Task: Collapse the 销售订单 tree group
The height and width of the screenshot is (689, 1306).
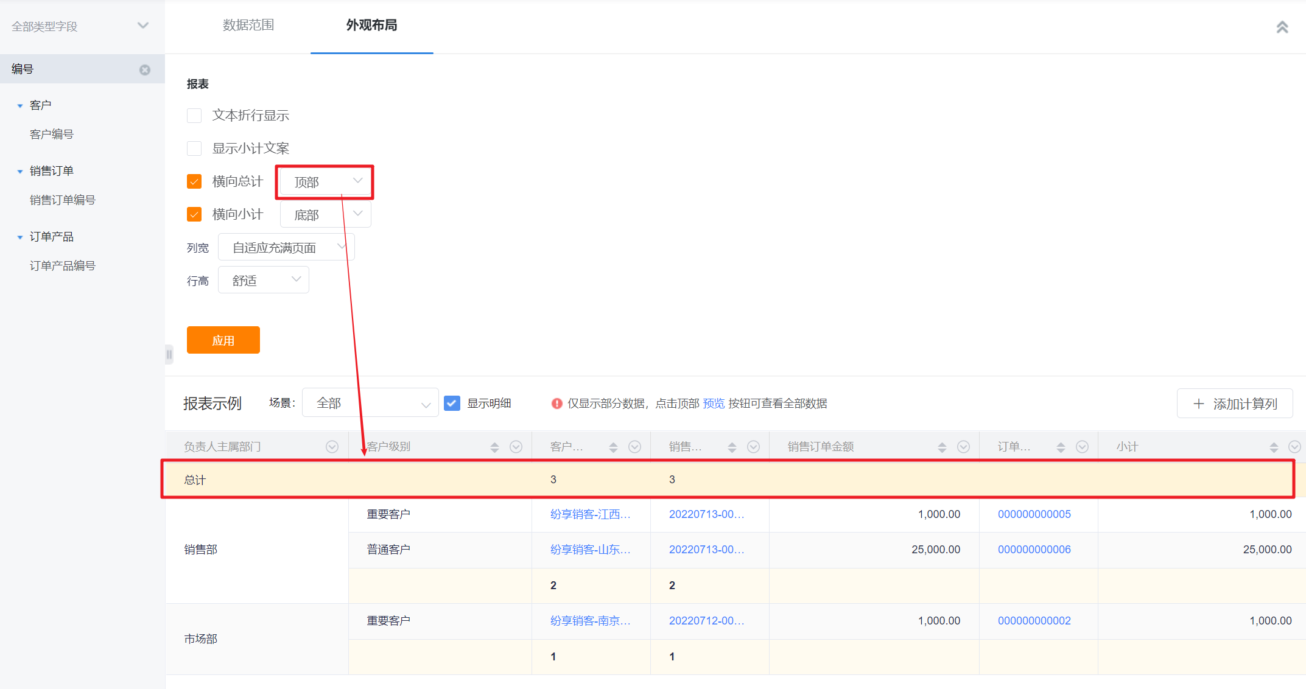Action: [x=20, y=172]
